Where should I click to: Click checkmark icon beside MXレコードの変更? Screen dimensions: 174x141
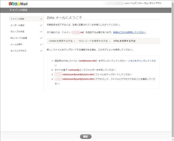click(x=41, y=38)
